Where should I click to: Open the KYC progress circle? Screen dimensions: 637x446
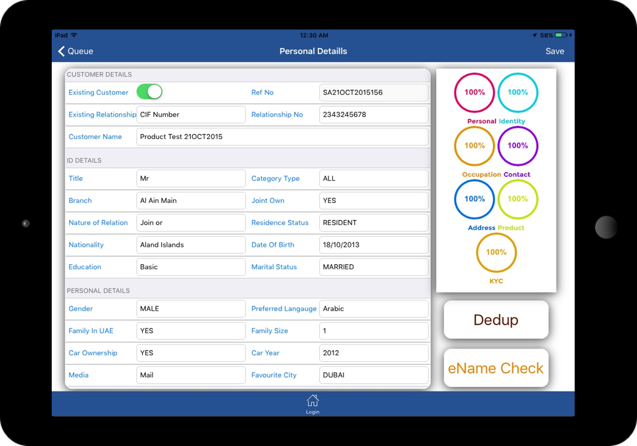click(x=496, y=252)
